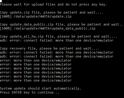The height and width of the screenshot is (98, 124).
Task: Click the second 'error: more than one device' line
Action: (36, 64)
